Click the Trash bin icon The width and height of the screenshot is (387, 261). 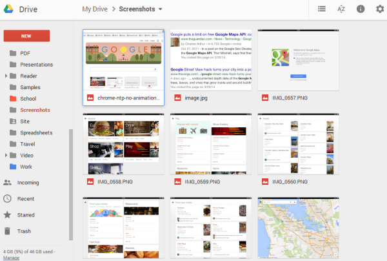[7, 231]
